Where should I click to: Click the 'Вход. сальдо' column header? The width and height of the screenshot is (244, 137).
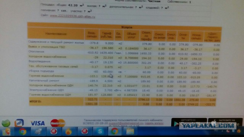(92, 35)
